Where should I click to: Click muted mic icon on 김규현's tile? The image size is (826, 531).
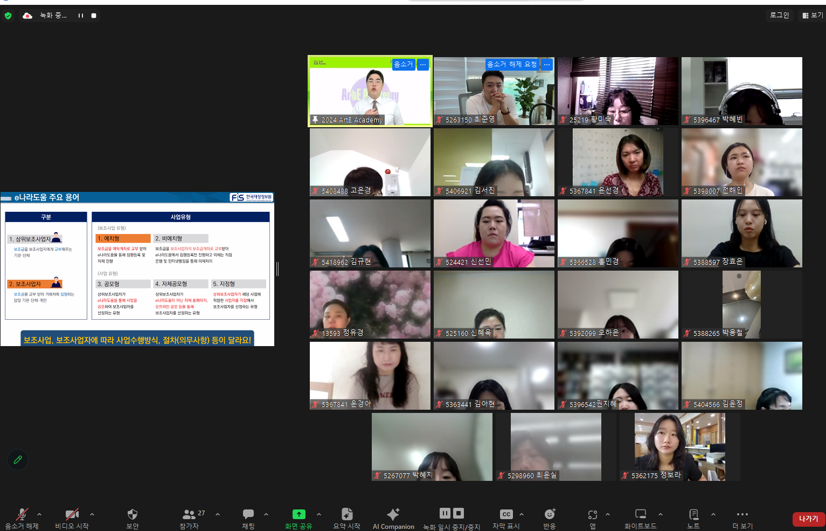[316, 262]
